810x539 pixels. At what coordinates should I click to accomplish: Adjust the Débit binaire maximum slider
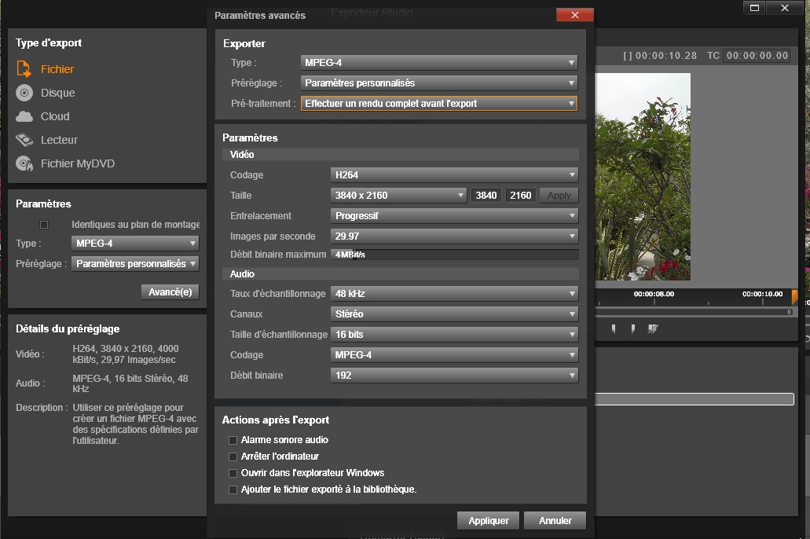click(x=454, y=255)
